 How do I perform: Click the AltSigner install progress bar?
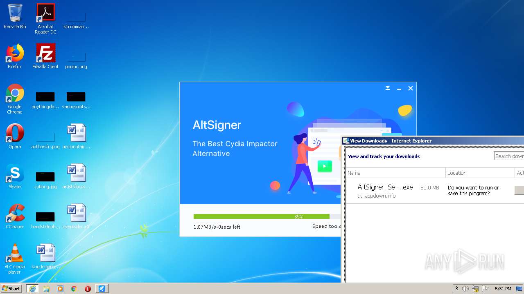click(267, 216)
